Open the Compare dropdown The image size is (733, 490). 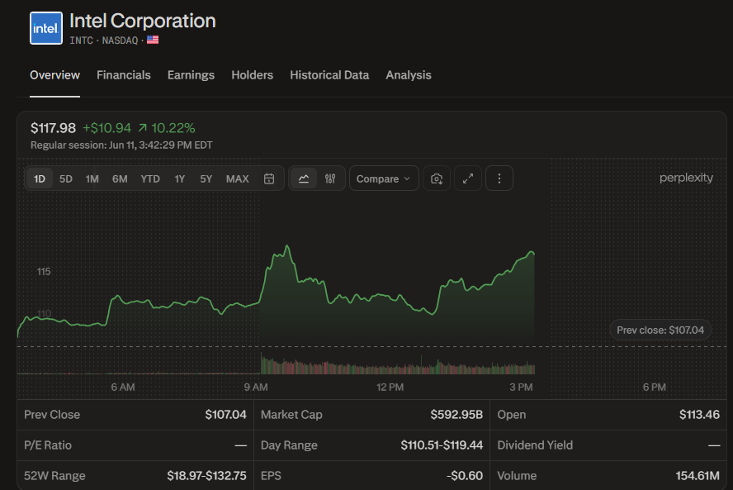pos(384,178)
